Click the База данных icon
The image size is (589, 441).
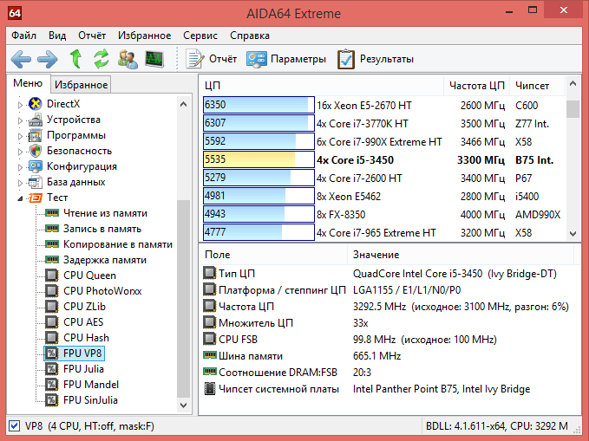click(x=36, y=182)
